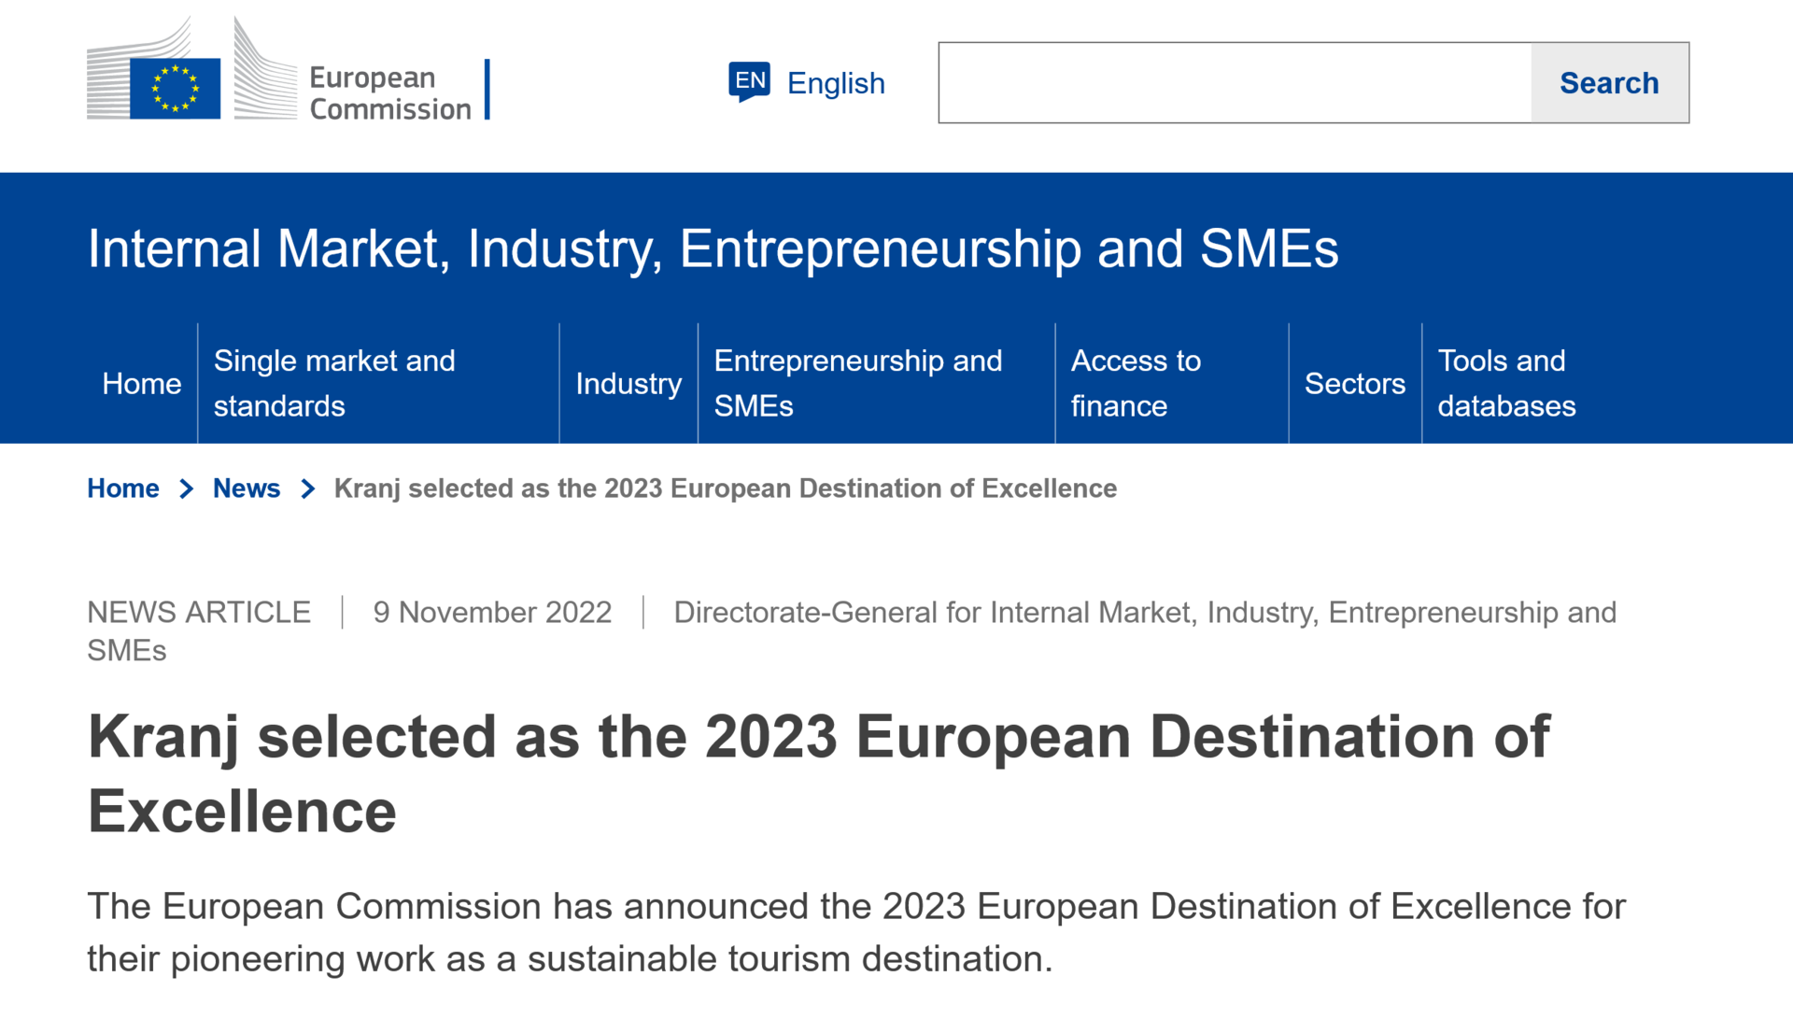Open the Sectors menu item
This screenshot has width=1793, height=1033.
tap(1354, 383)
